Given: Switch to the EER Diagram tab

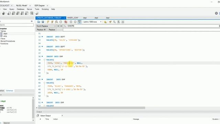Looking at the screenshot, I should pos(40,6).
